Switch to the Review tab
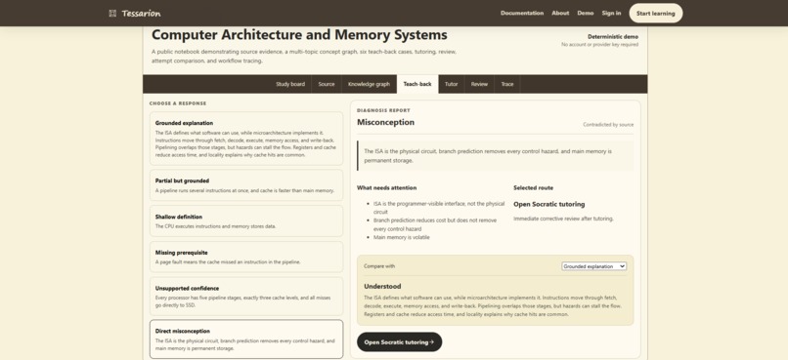The image size is (788, 360). [x=479, y=84]
